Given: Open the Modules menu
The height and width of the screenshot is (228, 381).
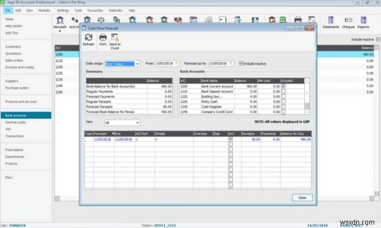Looking at the screenshot, I should (44, 11).
